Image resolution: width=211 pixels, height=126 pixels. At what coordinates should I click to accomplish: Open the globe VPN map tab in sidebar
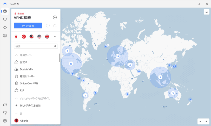pos(5,11)
